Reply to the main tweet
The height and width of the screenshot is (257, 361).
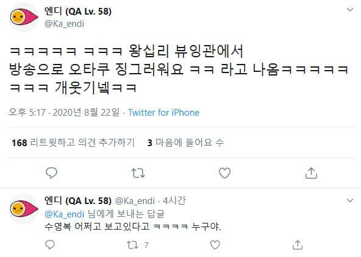click(51, 173)
